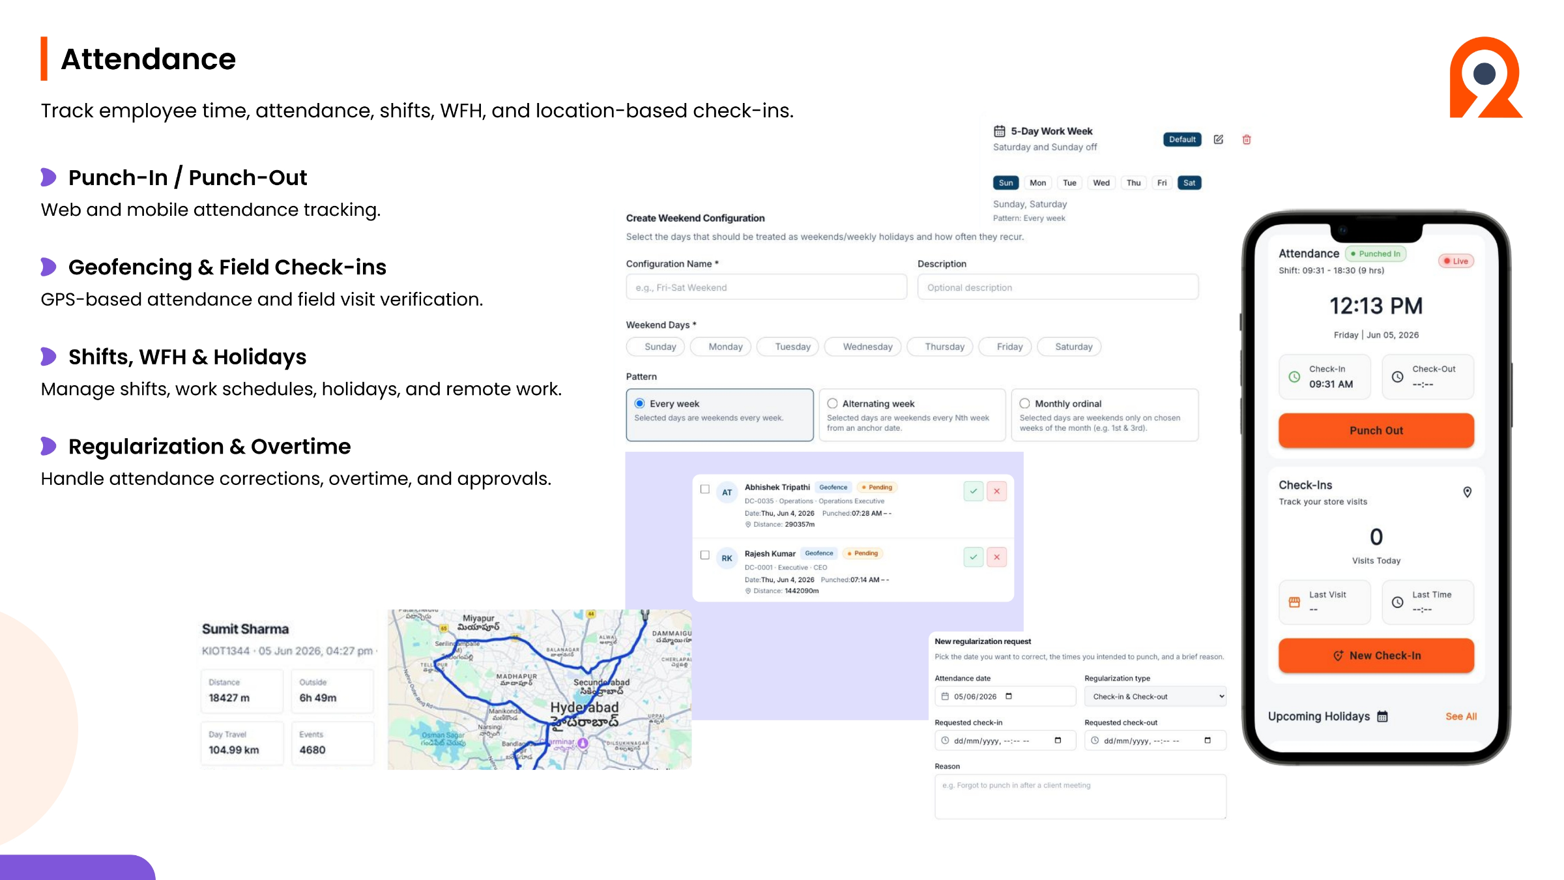The width and height of the screenshot is (1564, 880).
Task: Click the Reason text area
Action: coord(1080,797)
